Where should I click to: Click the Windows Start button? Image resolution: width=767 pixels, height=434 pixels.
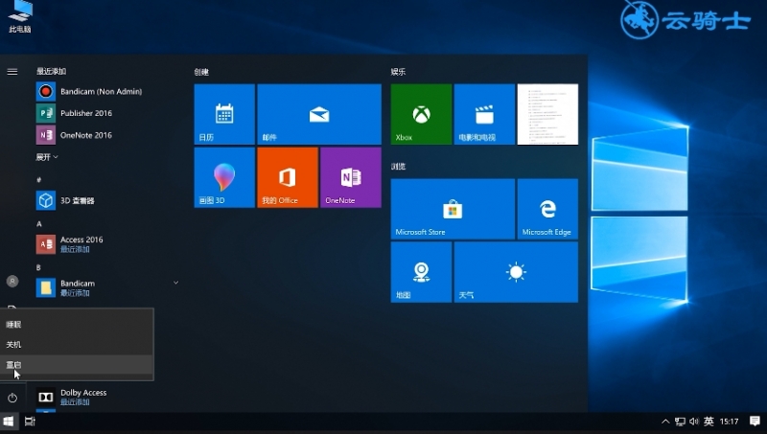pyautogui.click(x=9, y=422)
